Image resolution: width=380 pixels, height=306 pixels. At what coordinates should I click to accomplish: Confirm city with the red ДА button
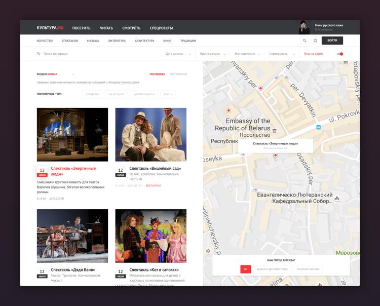(x=245, y=269)
